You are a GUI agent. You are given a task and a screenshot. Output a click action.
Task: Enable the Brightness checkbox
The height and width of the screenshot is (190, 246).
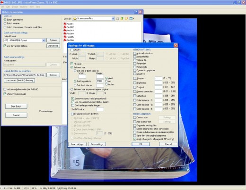pos(135,83)
